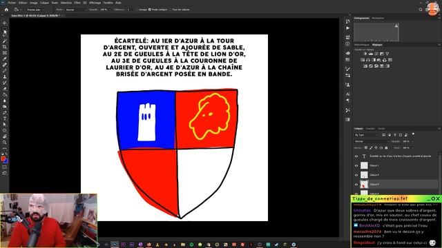Open the layer blend mode Normal dropdown
This screenshot has width=442, height=248.
click(x=372, y=141)
